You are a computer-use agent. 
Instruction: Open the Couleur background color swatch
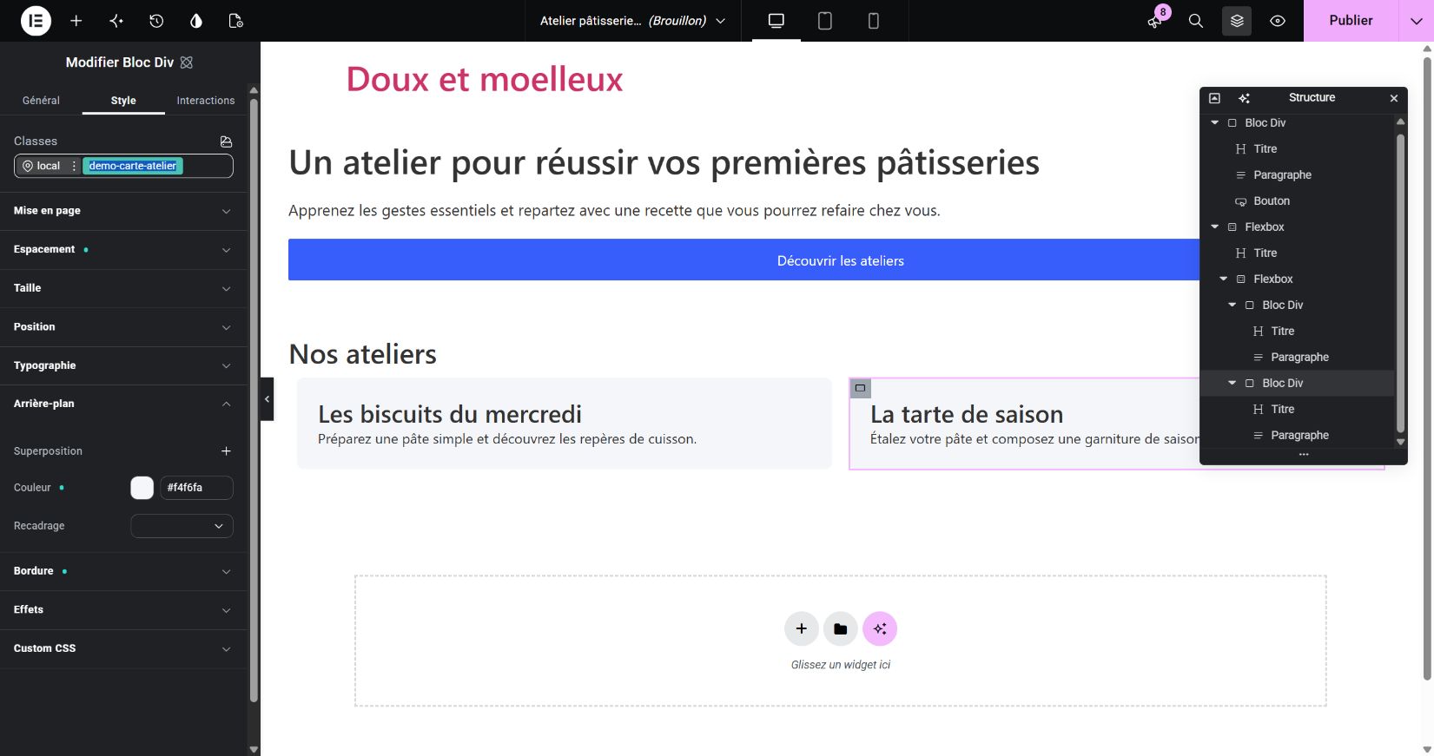[x=142, y=488]
